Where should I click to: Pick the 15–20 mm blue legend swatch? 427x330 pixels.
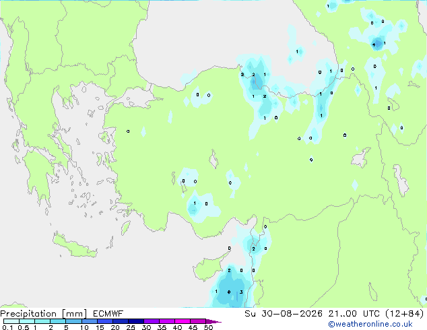pyautogui.click(x=104, y=321)
